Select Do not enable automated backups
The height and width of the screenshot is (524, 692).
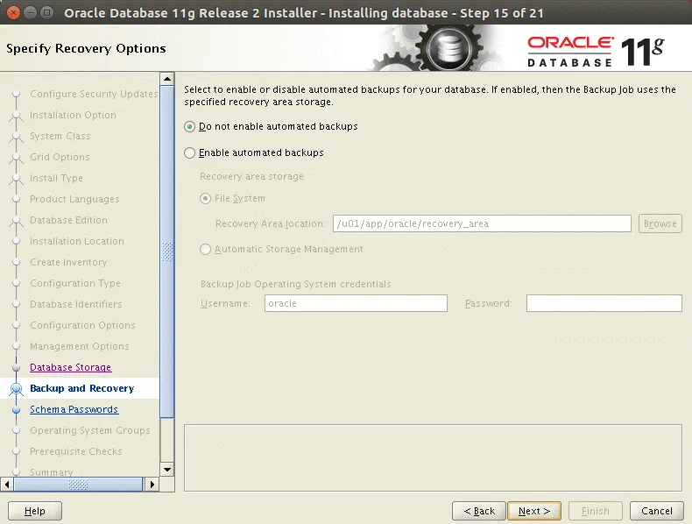pos(190,126)
